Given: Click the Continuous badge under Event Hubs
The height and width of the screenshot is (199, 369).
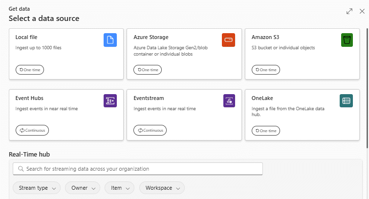Looking at the screenshot, I should [32, 130].
